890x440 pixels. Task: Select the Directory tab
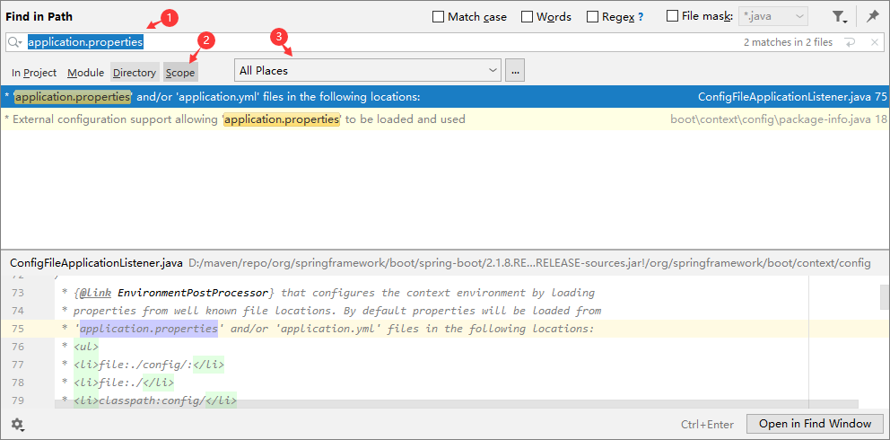click(x=135, y=73)
